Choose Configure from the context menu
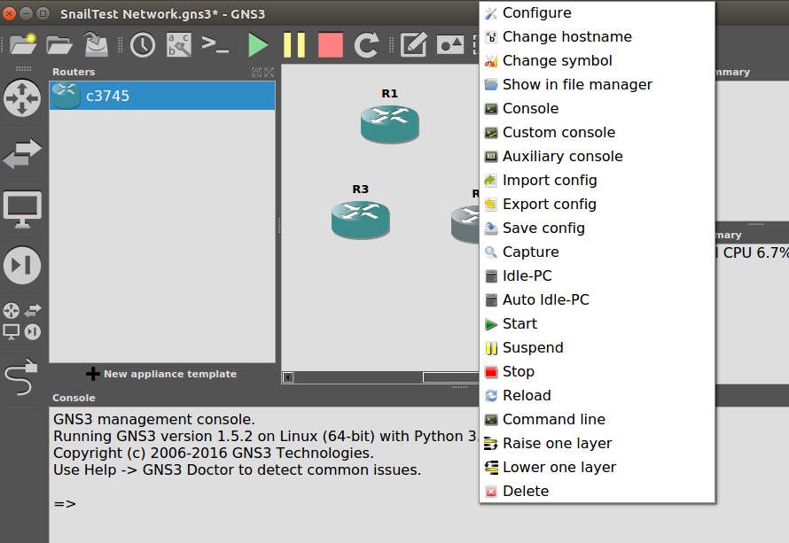789x543 pixels. (598, 12)
